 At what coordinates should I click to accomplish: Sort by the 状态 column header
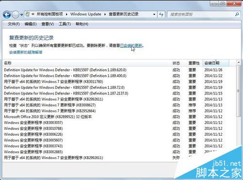click(x=176, y=63)
